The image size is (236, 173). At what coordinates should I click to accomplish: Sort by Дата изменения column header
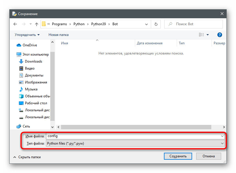point(150,43)
